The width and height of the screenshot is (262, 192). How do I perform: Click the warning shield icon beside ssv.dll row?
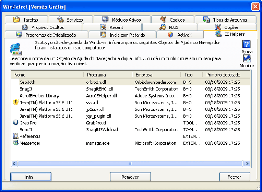(x=15, y=102)
